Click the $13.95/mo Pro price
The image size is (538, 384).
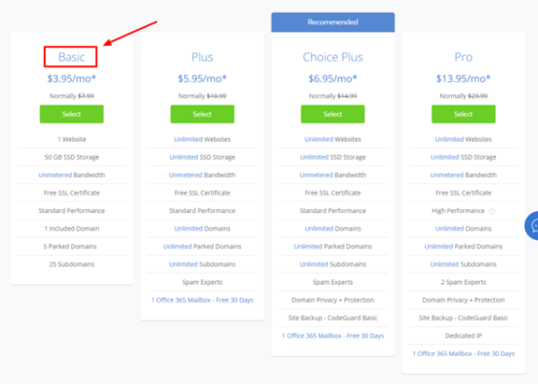point(463,78)
